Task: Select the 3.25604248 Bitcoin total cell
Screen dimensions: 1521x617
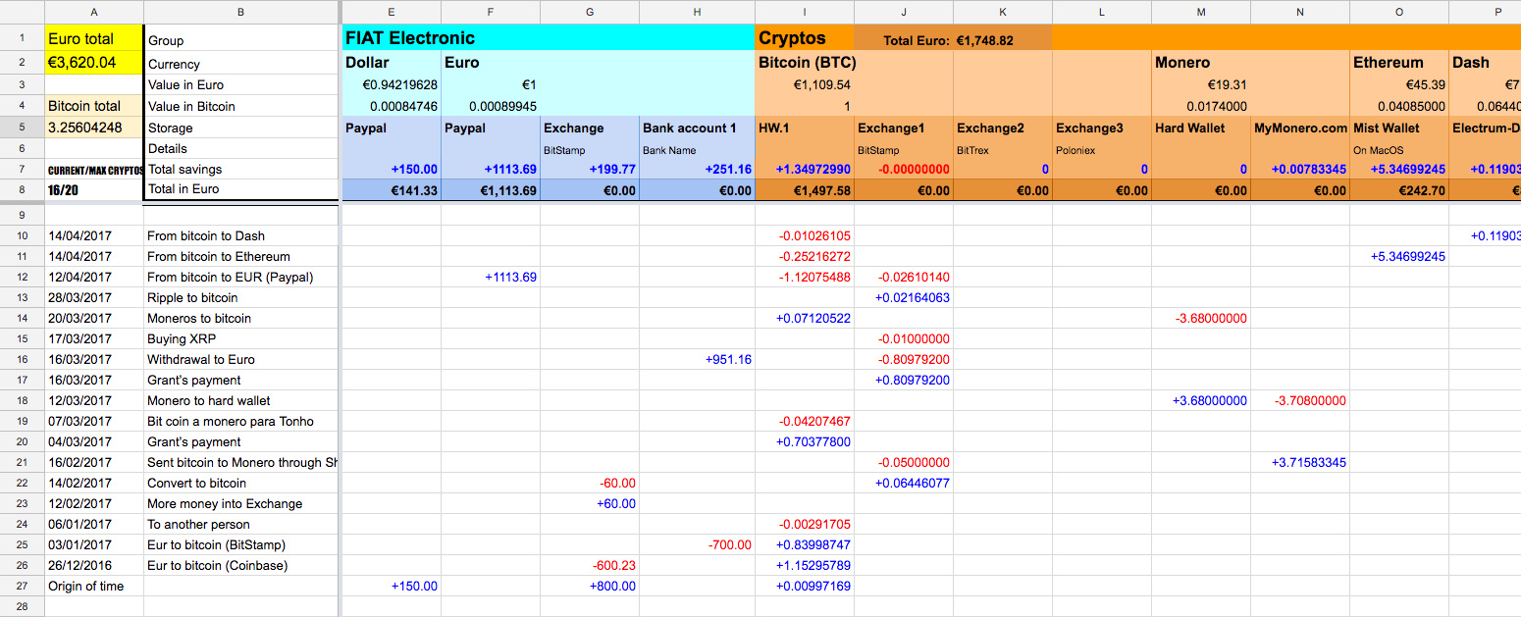Action: tap(93, 128)
